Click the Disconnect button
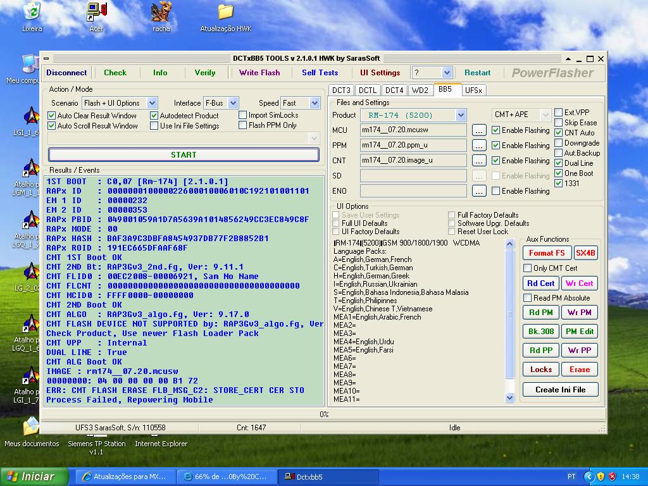Screen dimensions: 648x486 66,73
